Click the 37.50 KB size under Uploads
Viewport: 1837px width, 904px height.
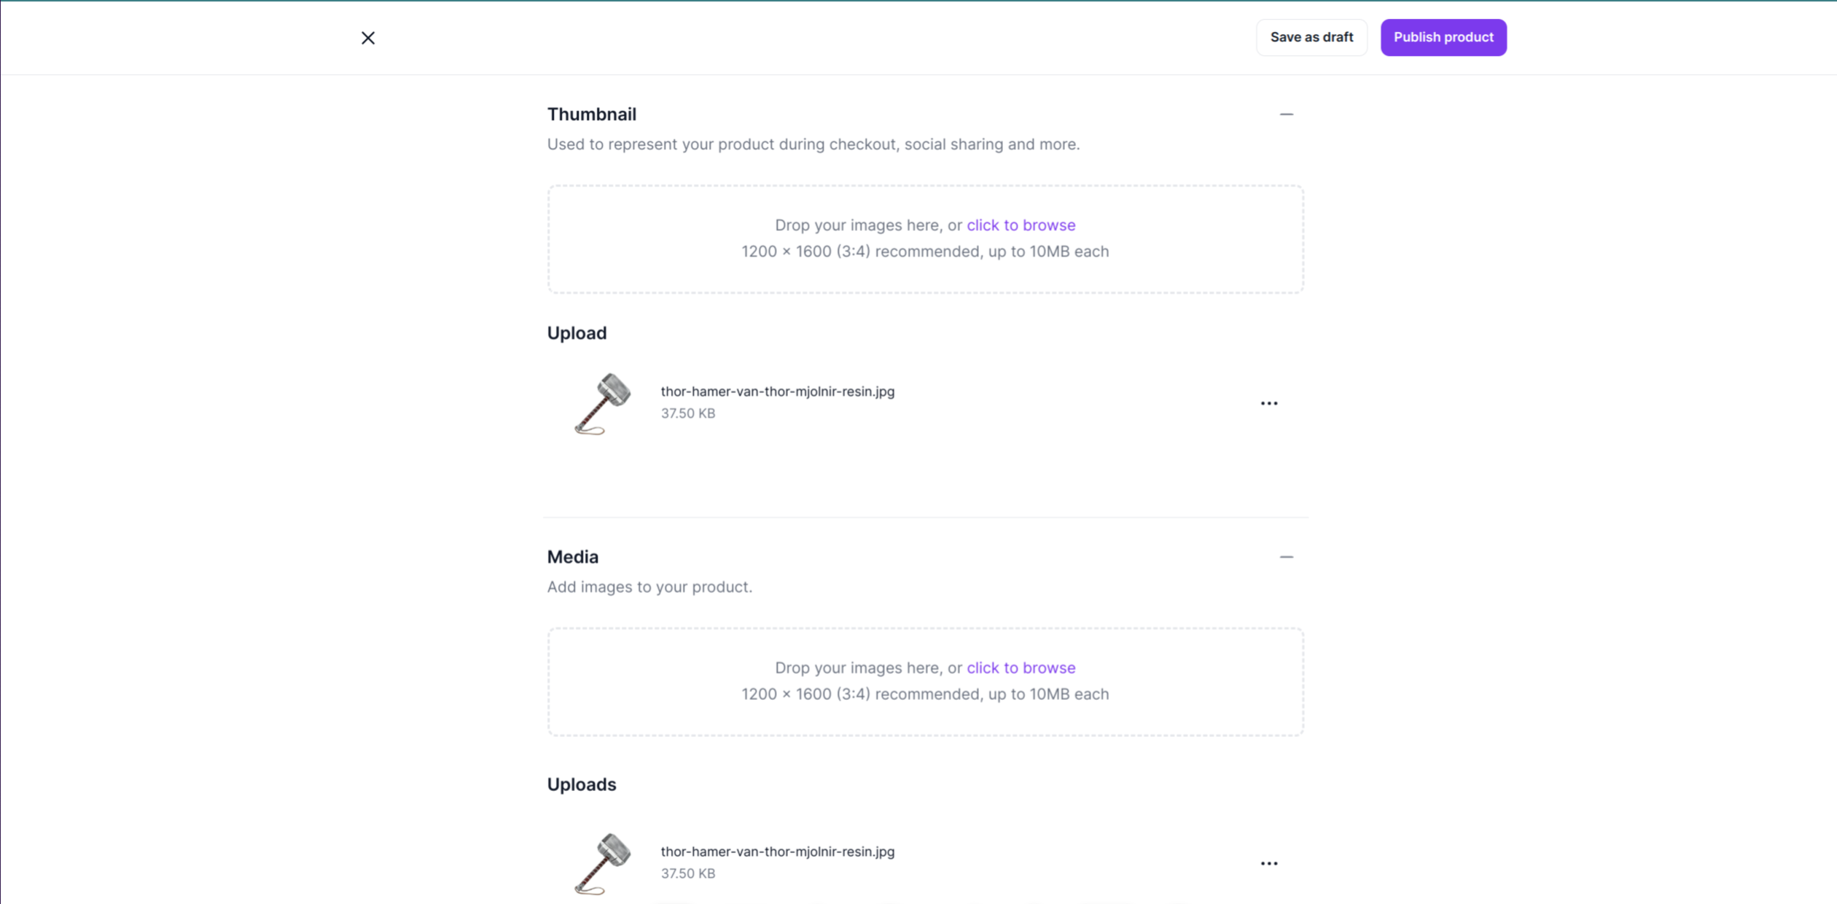(687, 873)
